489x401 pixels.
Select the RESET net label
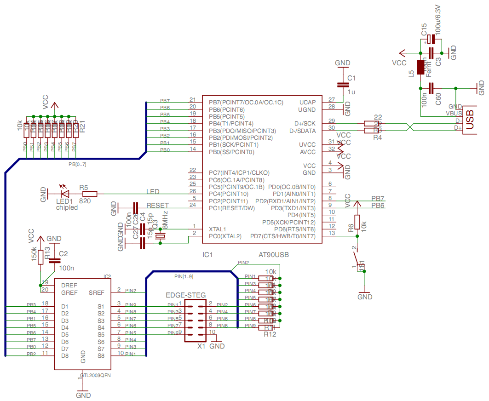[x=157, y=205]
